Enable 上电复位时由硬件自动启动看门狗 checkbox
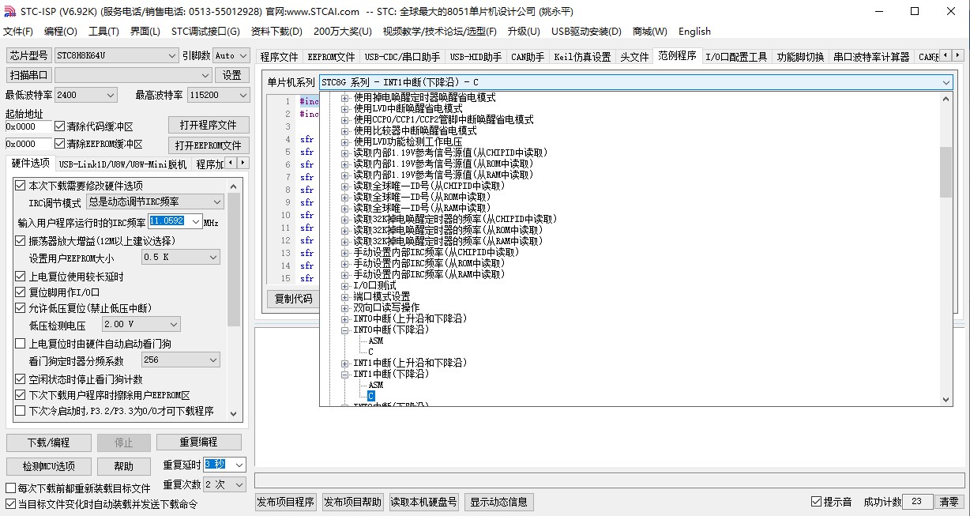 coord(21,344)
